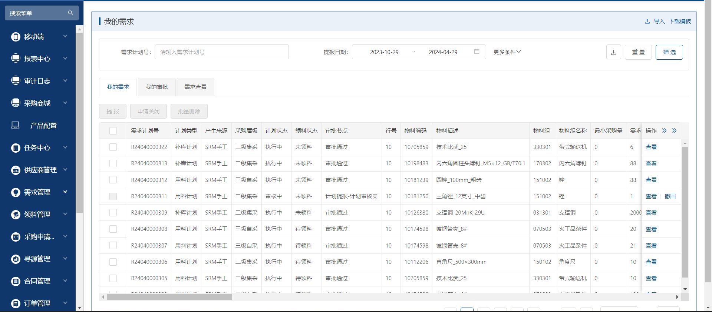Click 查看 for row R24040000322
712x312 pixels.
coord(651,147)
